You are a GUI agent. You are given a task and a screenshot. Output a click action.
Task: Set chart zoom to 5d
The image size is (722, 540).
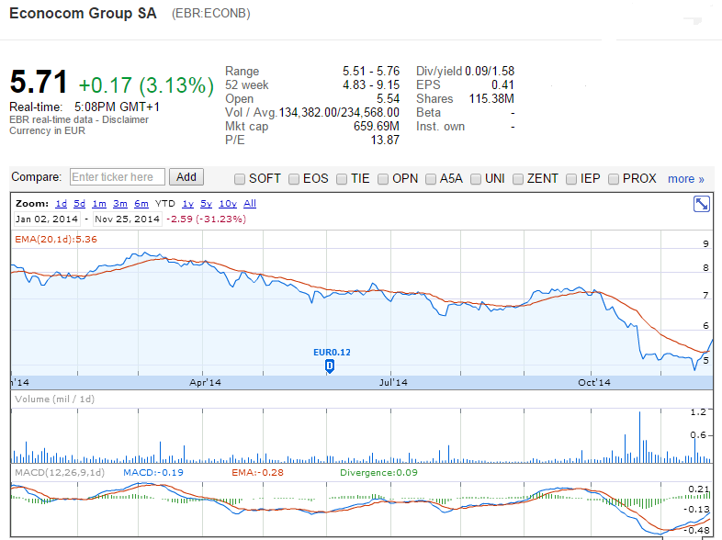80,204
